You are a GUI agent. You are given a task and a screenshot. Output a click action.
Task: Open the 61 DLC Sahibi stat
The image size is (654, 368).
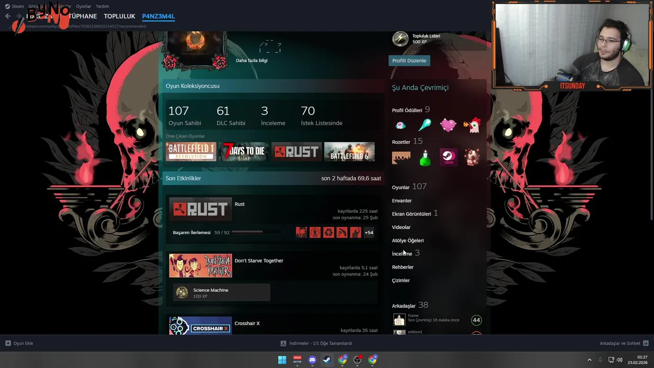231,115
